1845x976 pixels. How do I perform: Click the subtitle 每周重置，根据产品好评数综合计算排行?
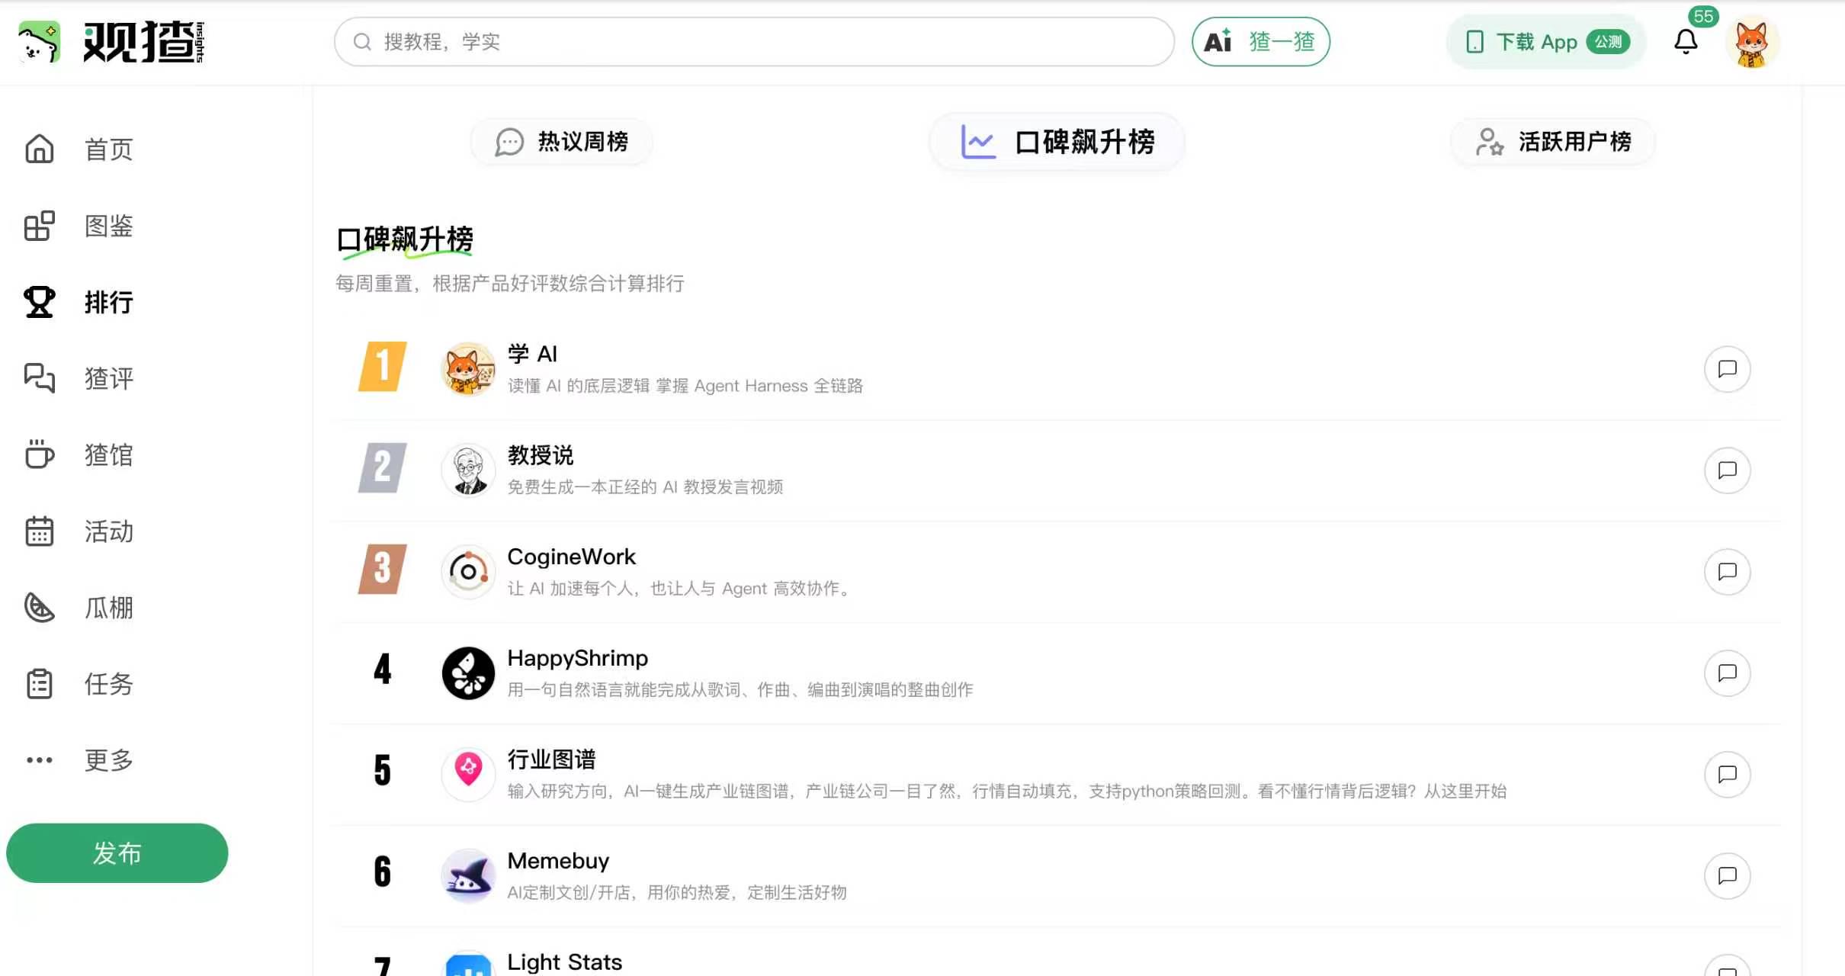point(510,284)
